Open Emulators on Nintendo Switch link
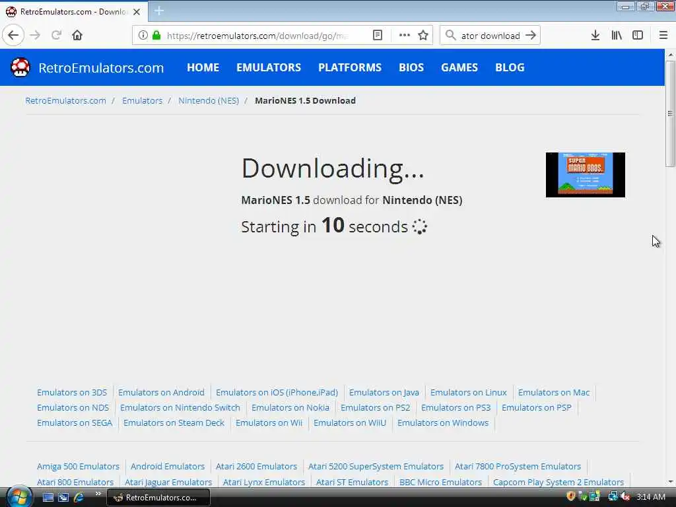Image resolution: width=676 pixels, height=507 pixels. (x=180, y=407)
